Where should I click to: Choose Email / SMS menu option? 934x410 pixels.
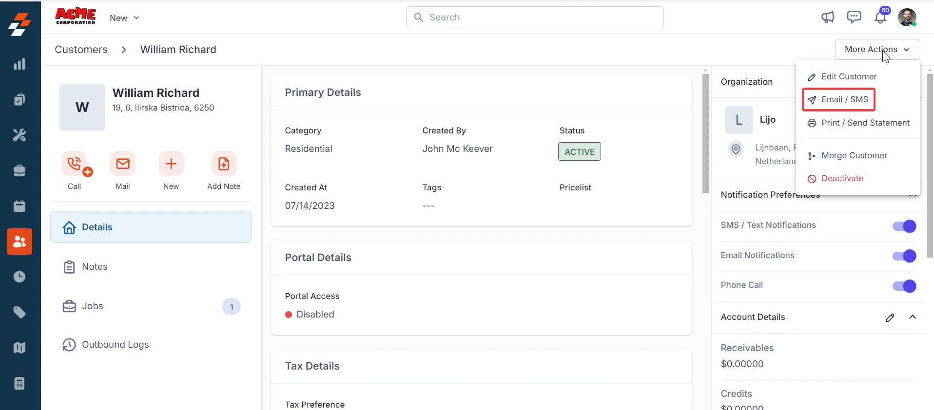click(x=838, y=99)
